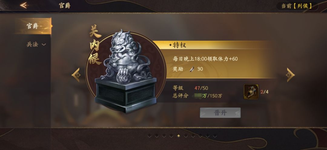Select the 官爵 tab in sidebar
The width and height of the screenshot is (327, 150).
(33, 26)
